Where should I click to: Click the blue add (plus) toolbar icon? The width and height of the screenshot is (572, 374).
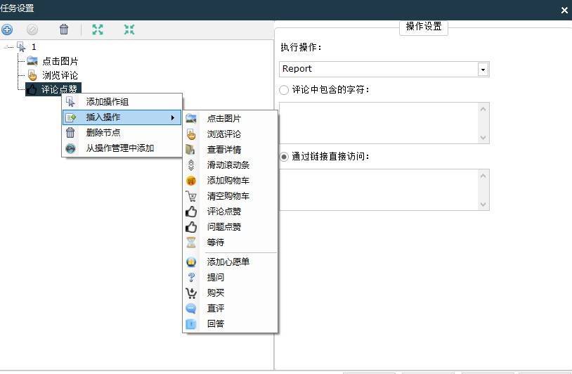click(7, 30)
